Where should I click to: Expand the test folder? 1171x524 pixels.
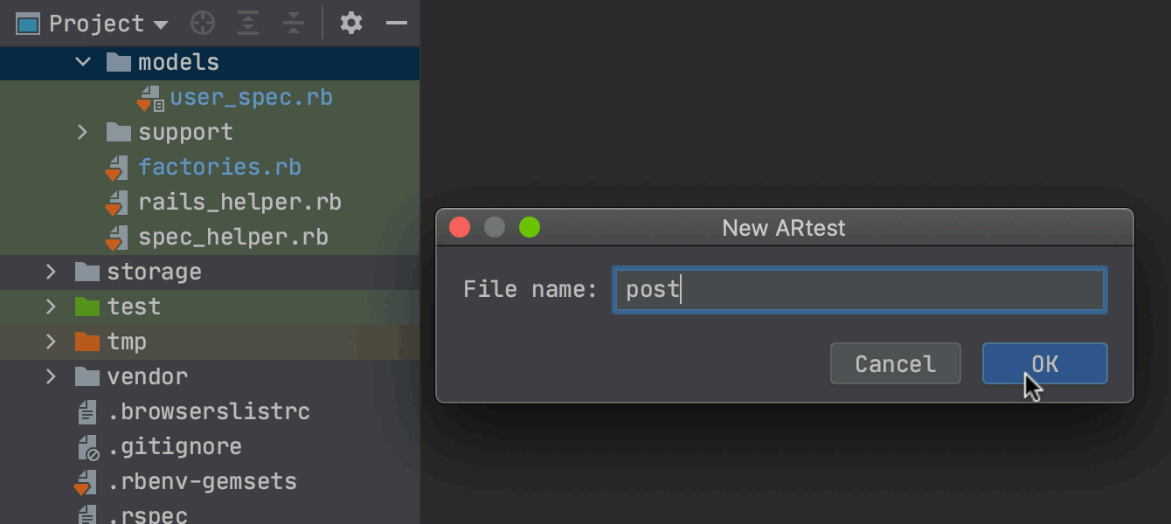tap(52, 307)
